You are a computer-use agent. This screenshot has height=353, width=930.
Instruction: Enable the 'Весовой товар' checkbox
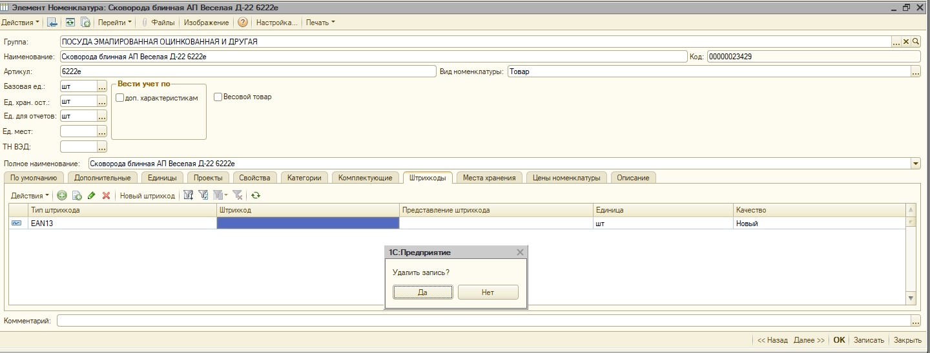(218, 97)
